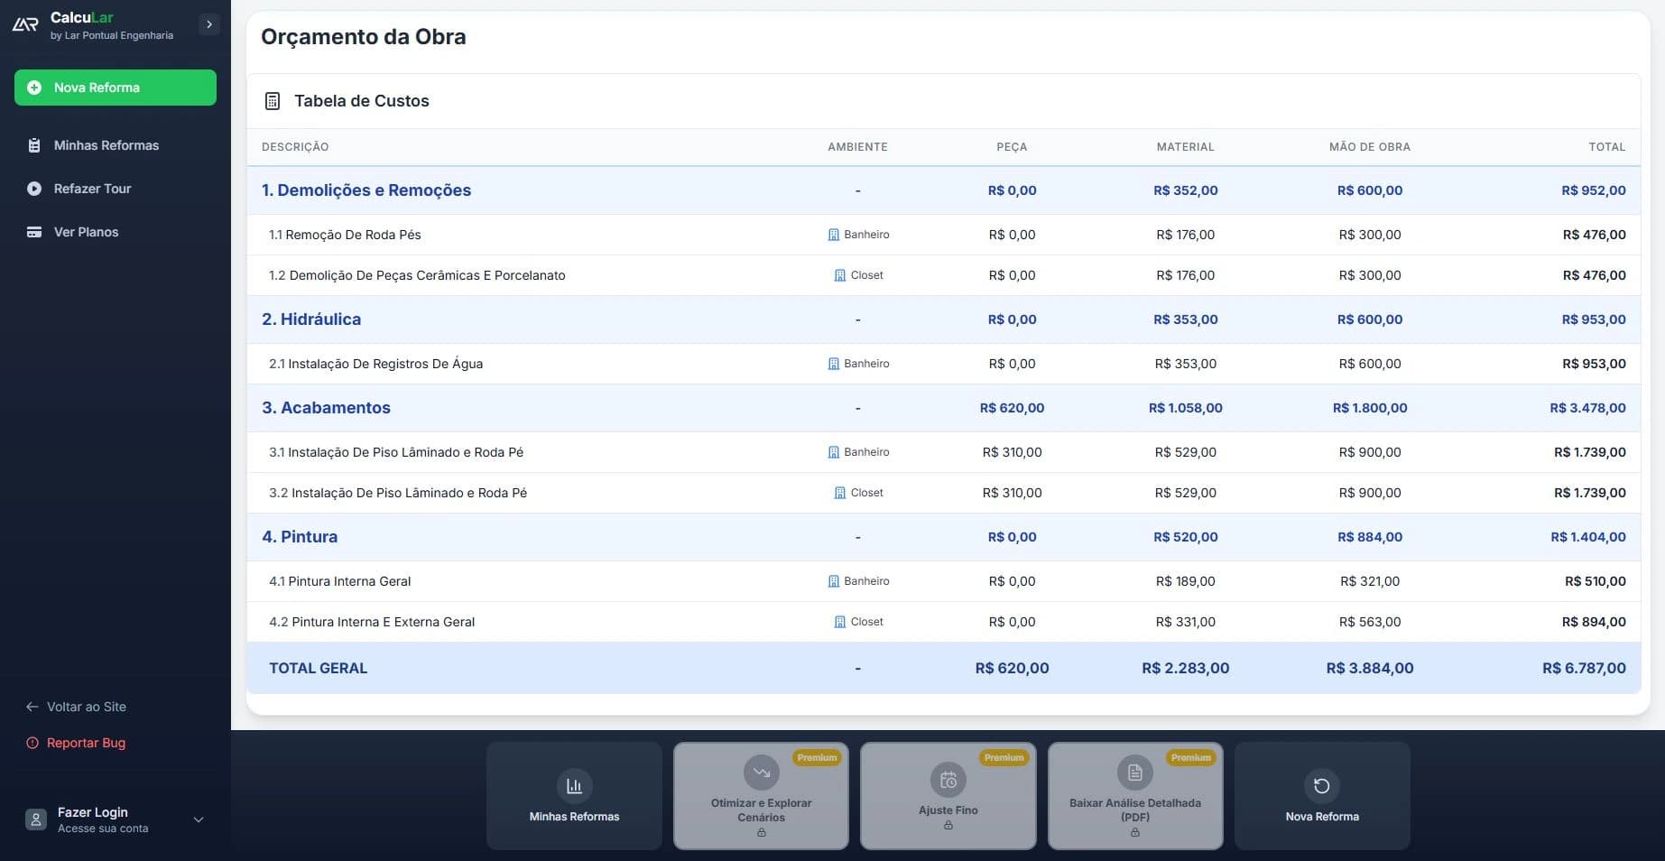Screen dimensions: 1665x861
Task: Click the TOTAL GERAL value R$ 6.787,00
Action: (1583, 669)
